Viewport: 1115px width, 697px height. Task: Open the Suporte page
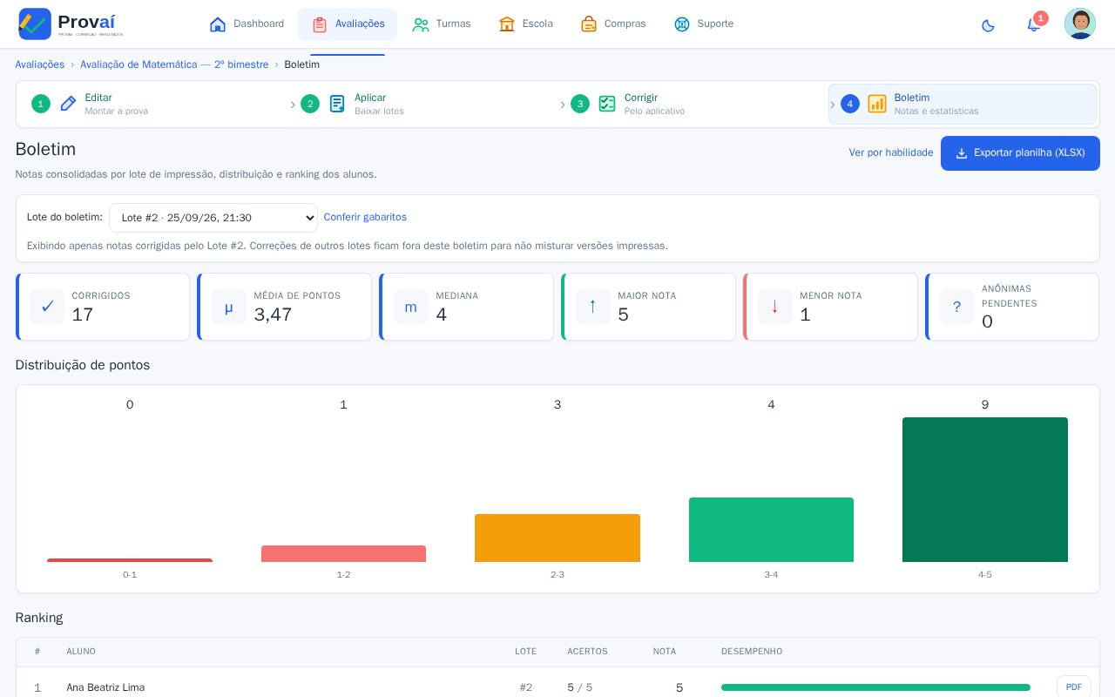pos(704,24)
